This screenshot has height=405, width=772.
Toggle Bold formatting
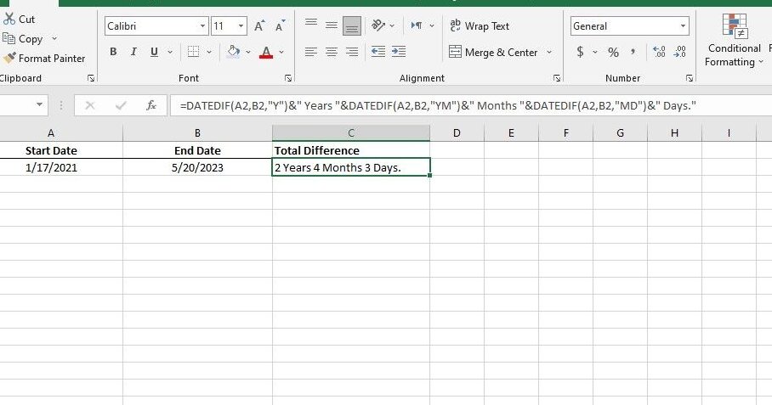coord(113,52)
